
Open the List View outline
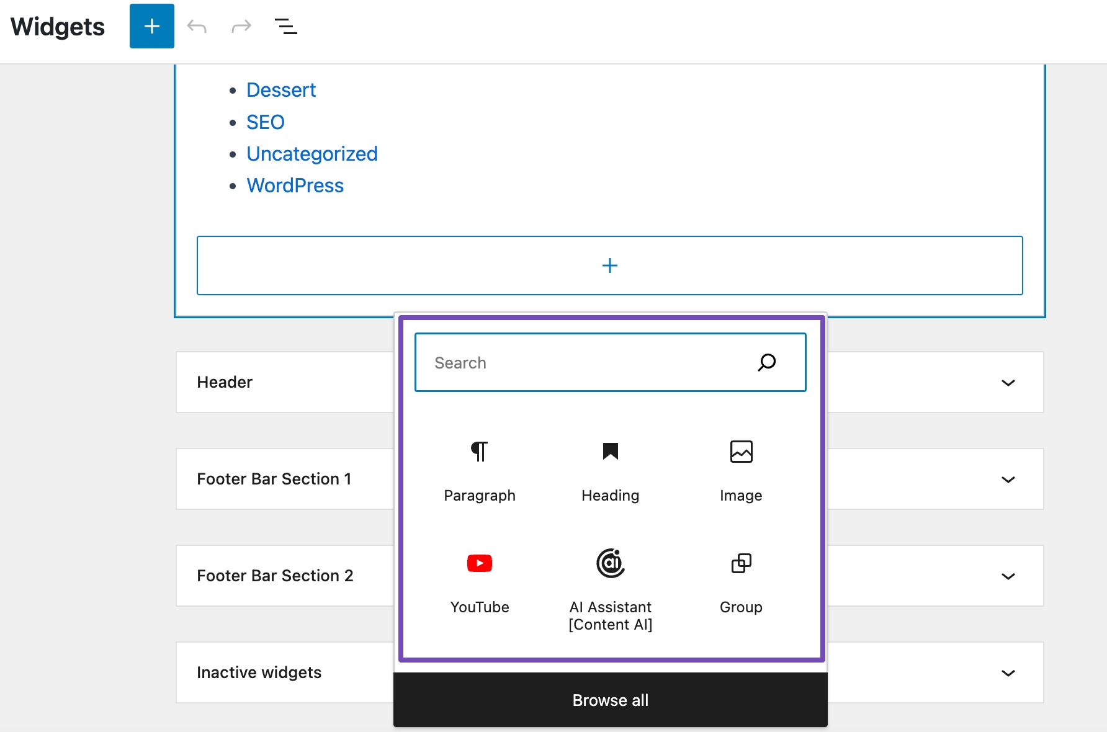pos(285,26)
